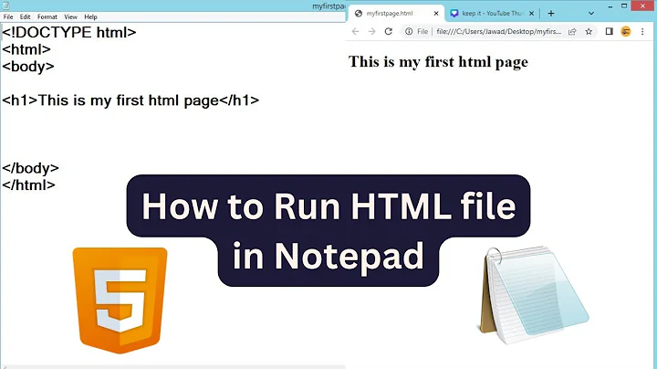Viewport: 657px width, 369px height.
Task: Click the opening <html> tag line
Action: click(x=26, y=49)
